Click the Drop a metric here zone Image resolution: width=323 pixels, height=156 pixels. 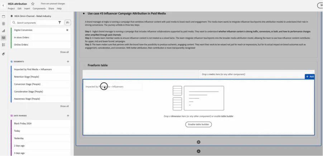(256, 74)
